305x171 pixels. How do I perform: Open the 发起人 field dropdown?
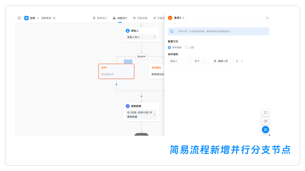[x=180, y=61]
